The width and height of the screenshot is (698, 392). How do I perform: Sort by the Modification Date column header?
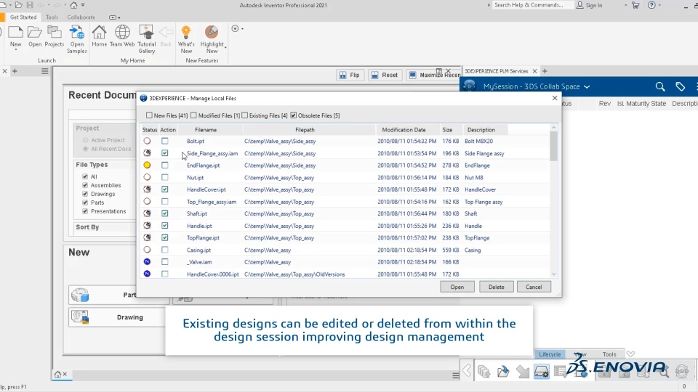pyautogui.click(x=404, y=130)
